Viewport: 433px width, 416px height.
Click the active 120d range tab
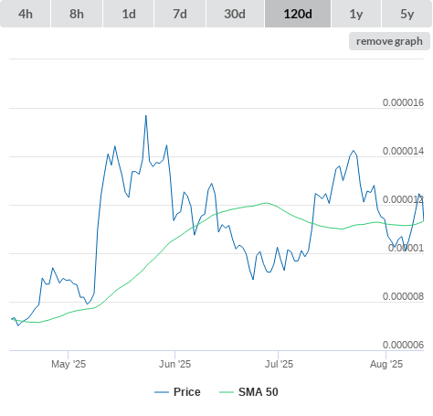tap(298, 14)
